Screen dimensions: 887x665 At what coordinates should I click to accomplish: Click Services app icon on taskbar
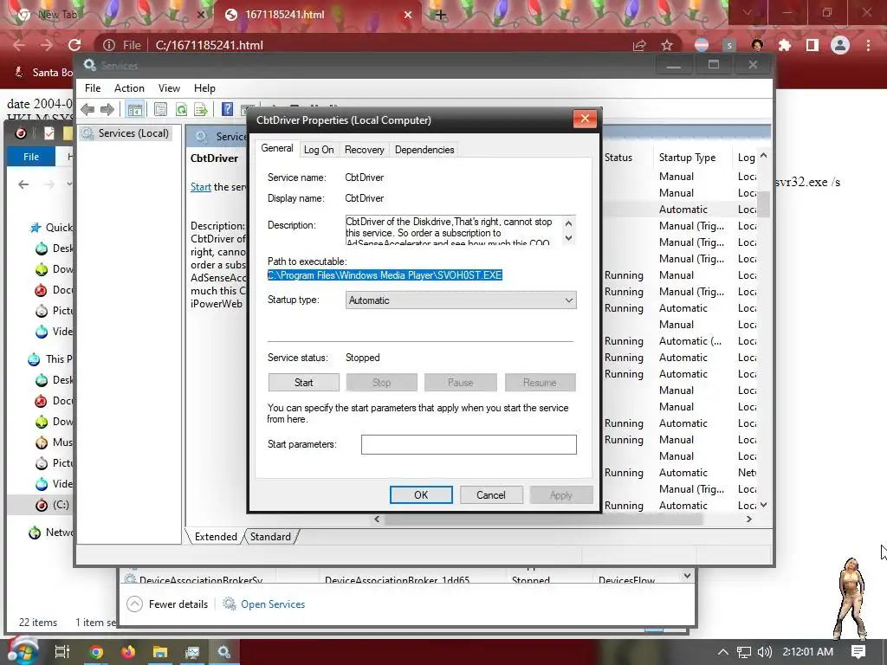point(224,652)
